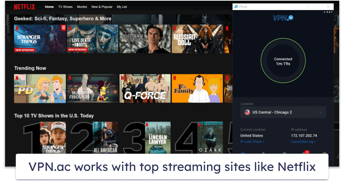The image size is (345, 181).
Task: Open number 4 Ozark poster
Action: pos(210,138)
